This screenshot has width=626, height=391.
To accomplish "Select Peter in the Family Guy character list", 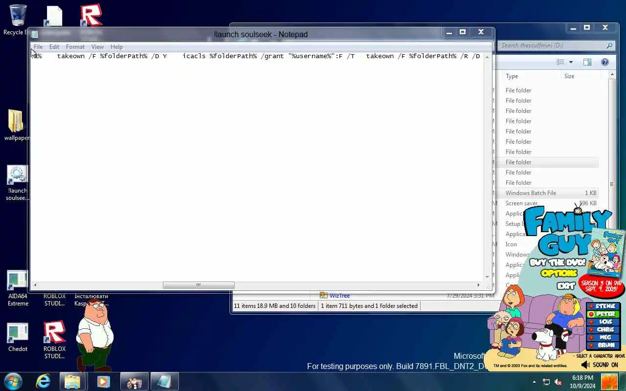I will pyautogui.click(x=604, y=314).
